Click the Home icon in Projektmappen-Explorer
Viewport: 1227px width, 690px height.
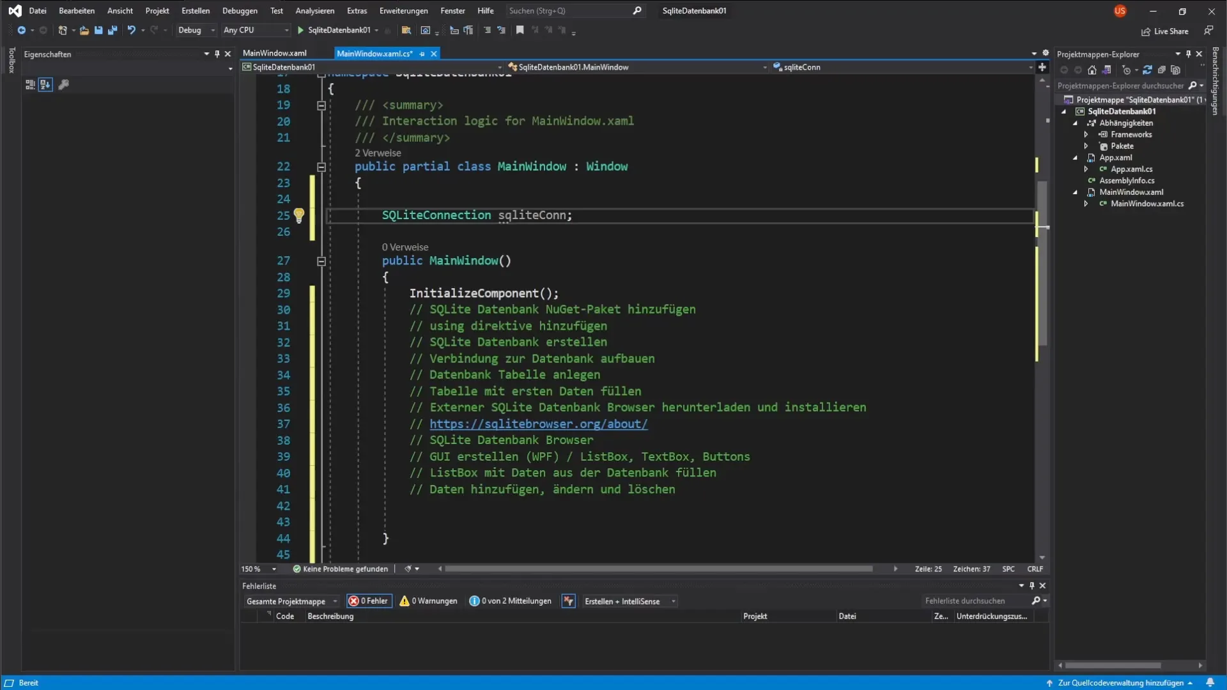(1092, 70)
